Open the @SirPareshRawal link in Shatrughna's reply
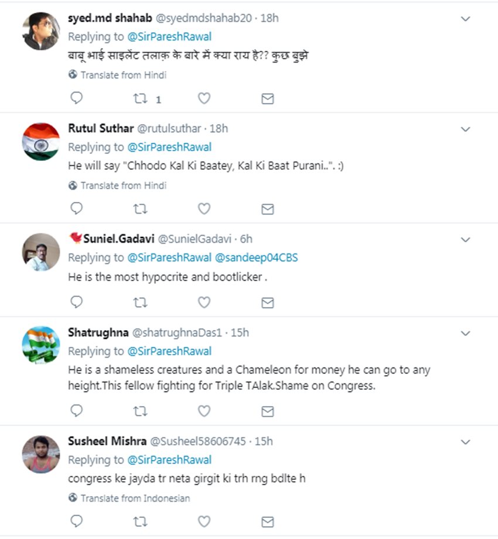Image resolution: width=498 pixels, height=539 pixels. (169, 351)
